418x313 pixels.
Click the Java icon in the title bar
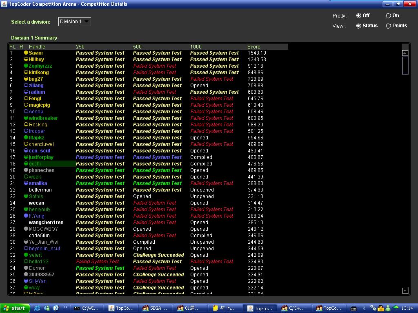(4, 4)
